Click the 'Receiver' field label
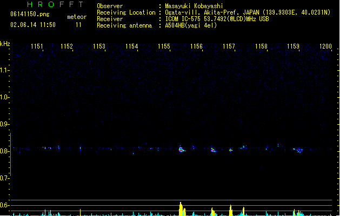This screenshot has width=340, height=216. point(110,19)
